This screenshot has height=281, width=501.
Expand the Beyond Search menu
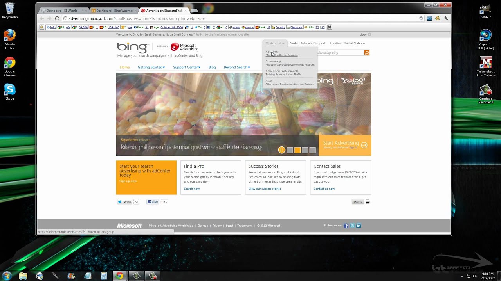[x=237, y=67]
